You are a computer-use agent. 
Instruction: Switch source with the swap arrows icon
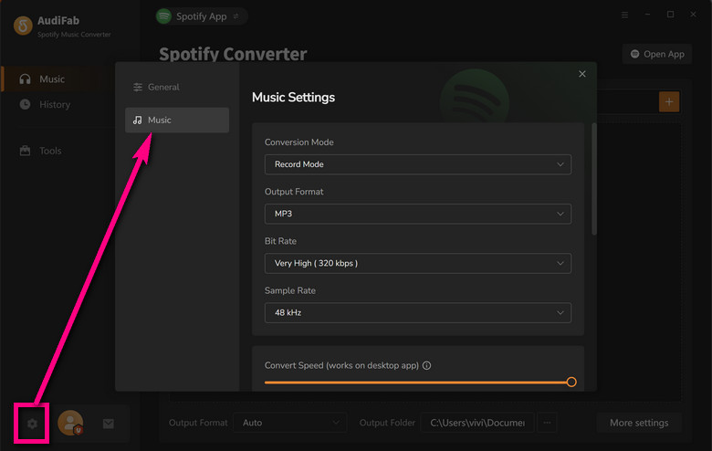click(x=236, y=16)
